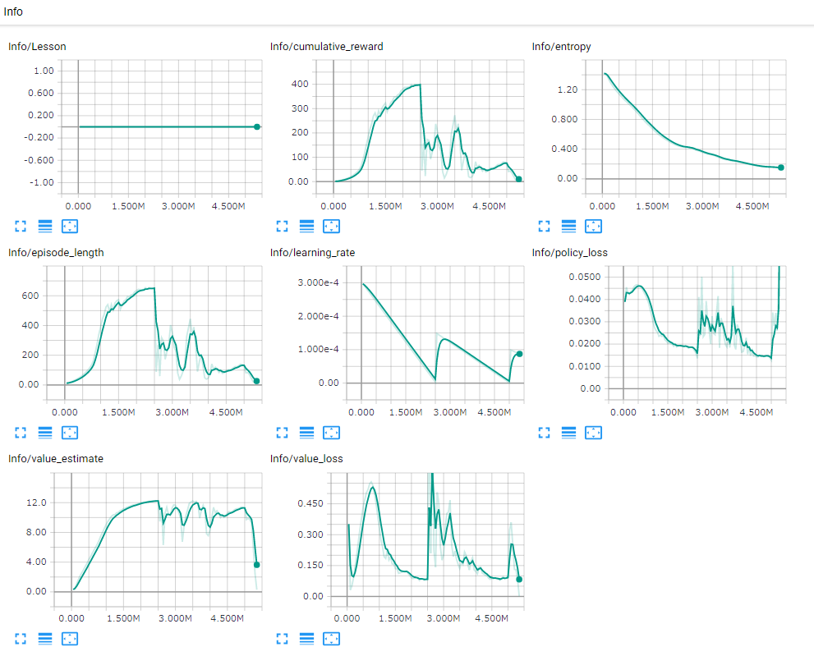Fit domain to data on entropy chart
The width and height of the screenshot is (814, 656).
tap(593, 227)
